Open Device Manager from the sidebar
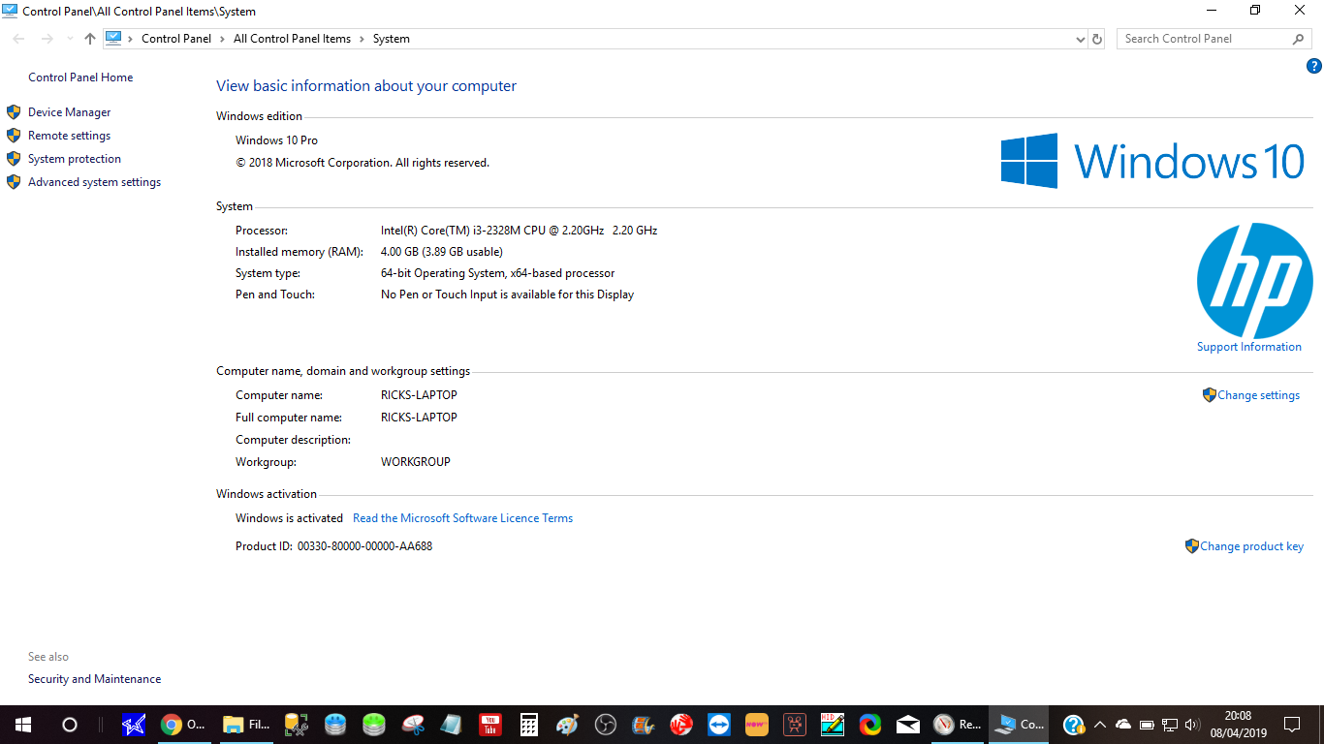This screenshot has width=1324, height=744. point(69,112)
